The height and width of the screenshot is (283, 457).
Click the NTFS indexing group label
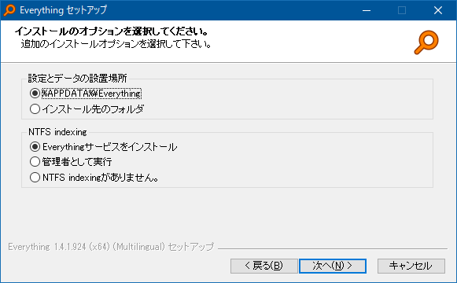point(57,132)
